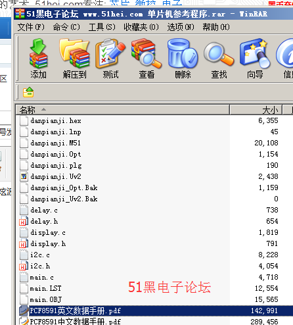Click the file icon of main.OBJ

pos(24,299)
